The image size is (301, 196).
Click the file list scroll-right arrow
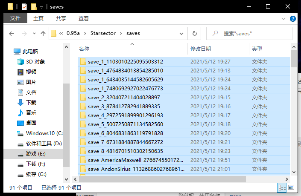pyautogui.click(x=287, y=179)
